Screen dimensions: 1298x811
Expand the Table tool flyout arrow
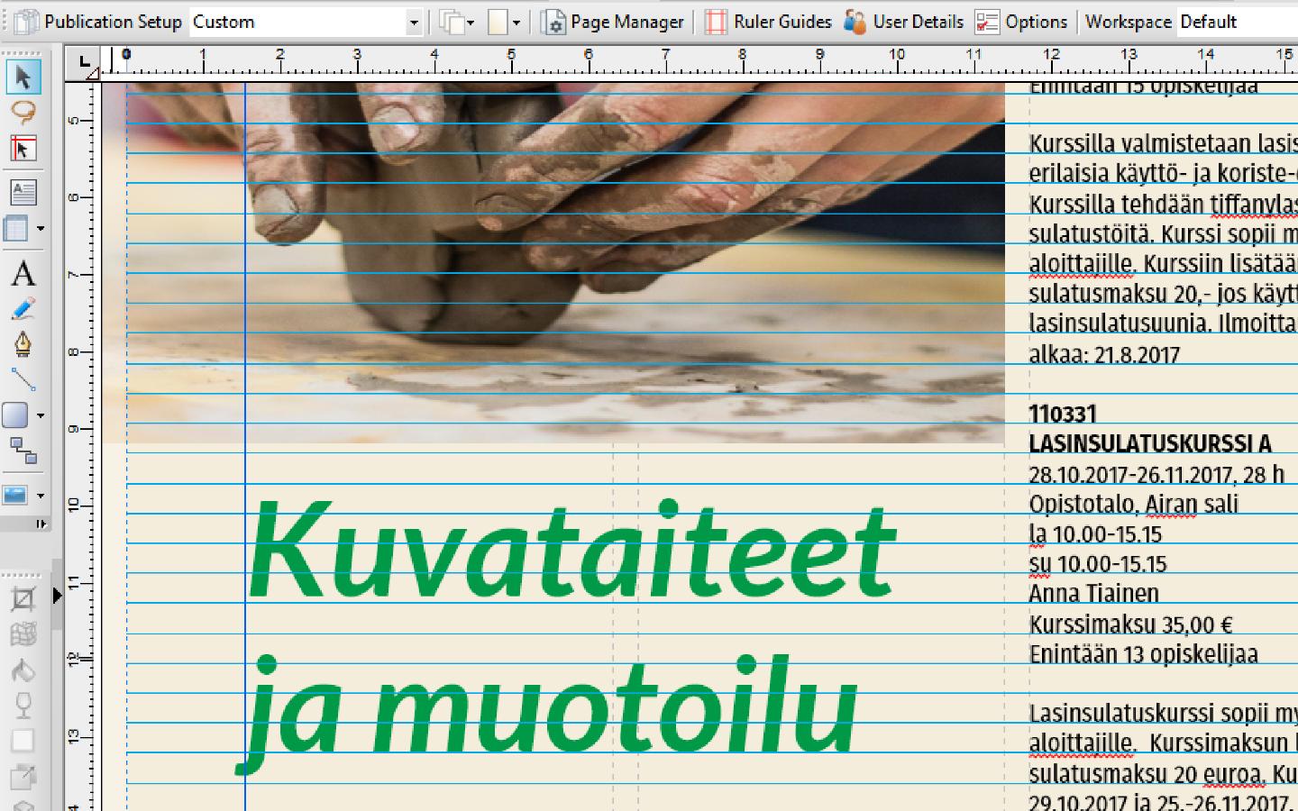pyautogui.click(x=41, y=229)
